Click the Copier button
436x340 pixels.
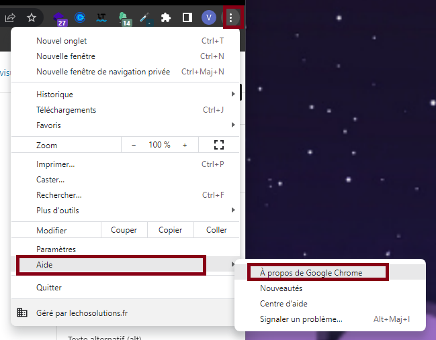[x=170, y=230]
